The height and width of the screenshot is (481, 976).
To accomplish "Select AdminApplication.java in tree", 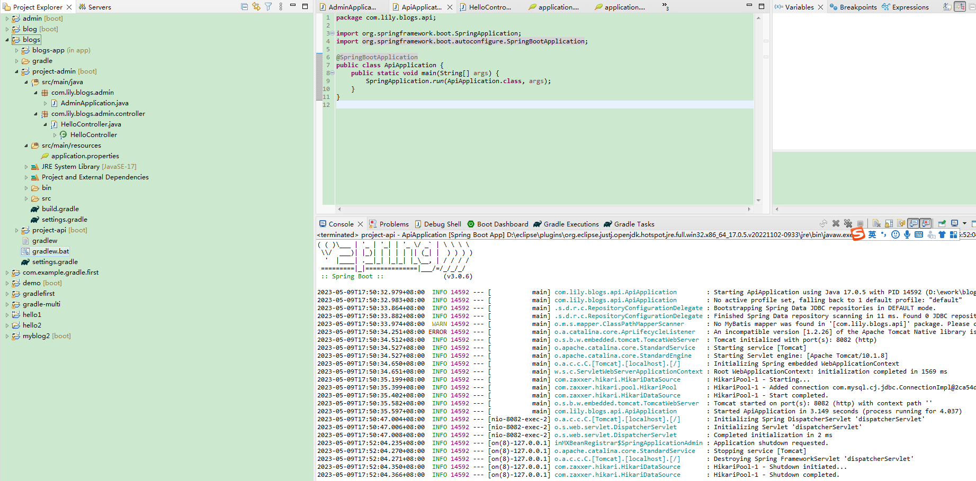I will point(94,103).
